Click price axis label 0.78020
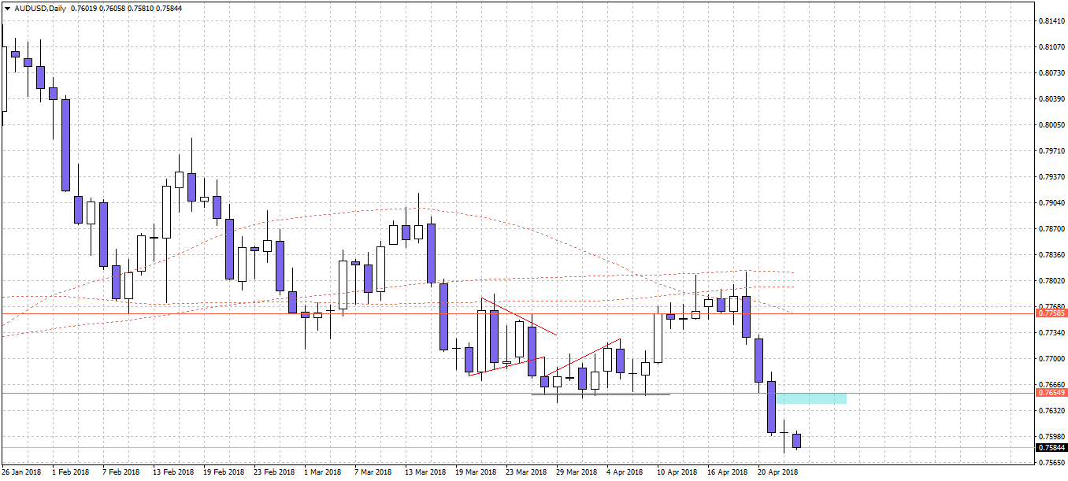Image resolution: width=1068 pixels, height=481 pixels. tap(1053, 281)
